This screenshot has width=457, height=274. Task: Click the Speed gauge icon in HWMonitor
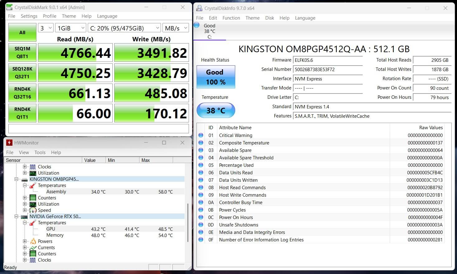[33, 210]
